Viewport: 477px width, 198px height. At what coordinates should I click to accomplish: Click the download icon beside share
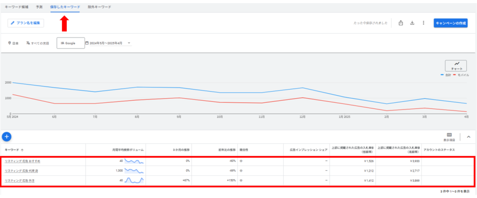(x=412, y=23)
